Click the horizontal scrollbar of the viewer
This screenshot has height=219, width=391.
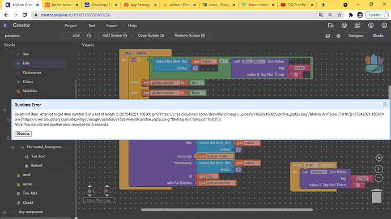coord(227,210)
